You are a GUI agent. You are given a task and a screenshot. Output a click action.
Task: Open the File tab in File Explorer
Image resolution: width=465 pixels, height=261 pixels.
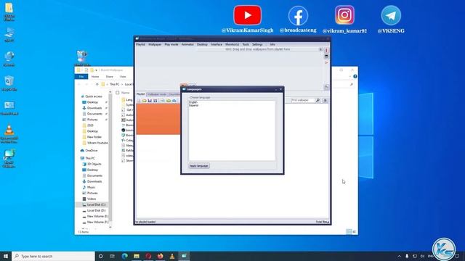coord(81,77)
